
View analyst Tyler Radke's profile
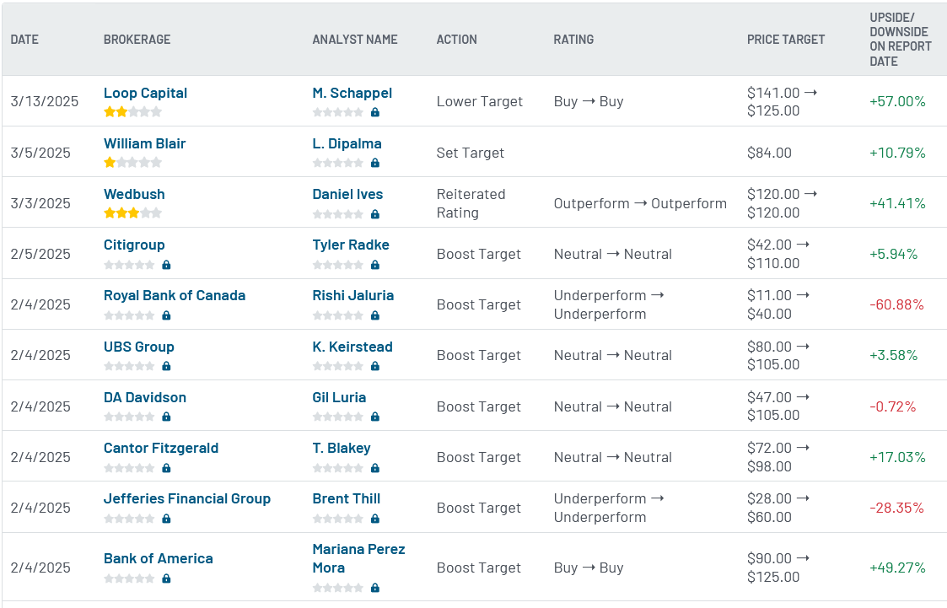350,245
